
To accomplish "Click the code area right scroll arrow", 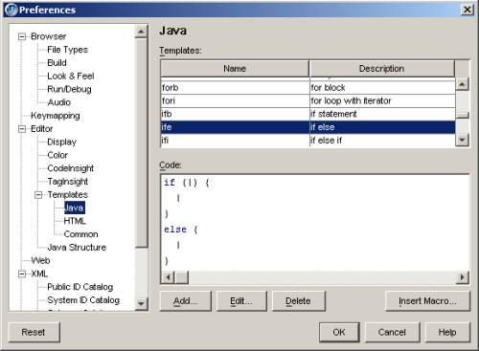I will click(x=462, y=277).
